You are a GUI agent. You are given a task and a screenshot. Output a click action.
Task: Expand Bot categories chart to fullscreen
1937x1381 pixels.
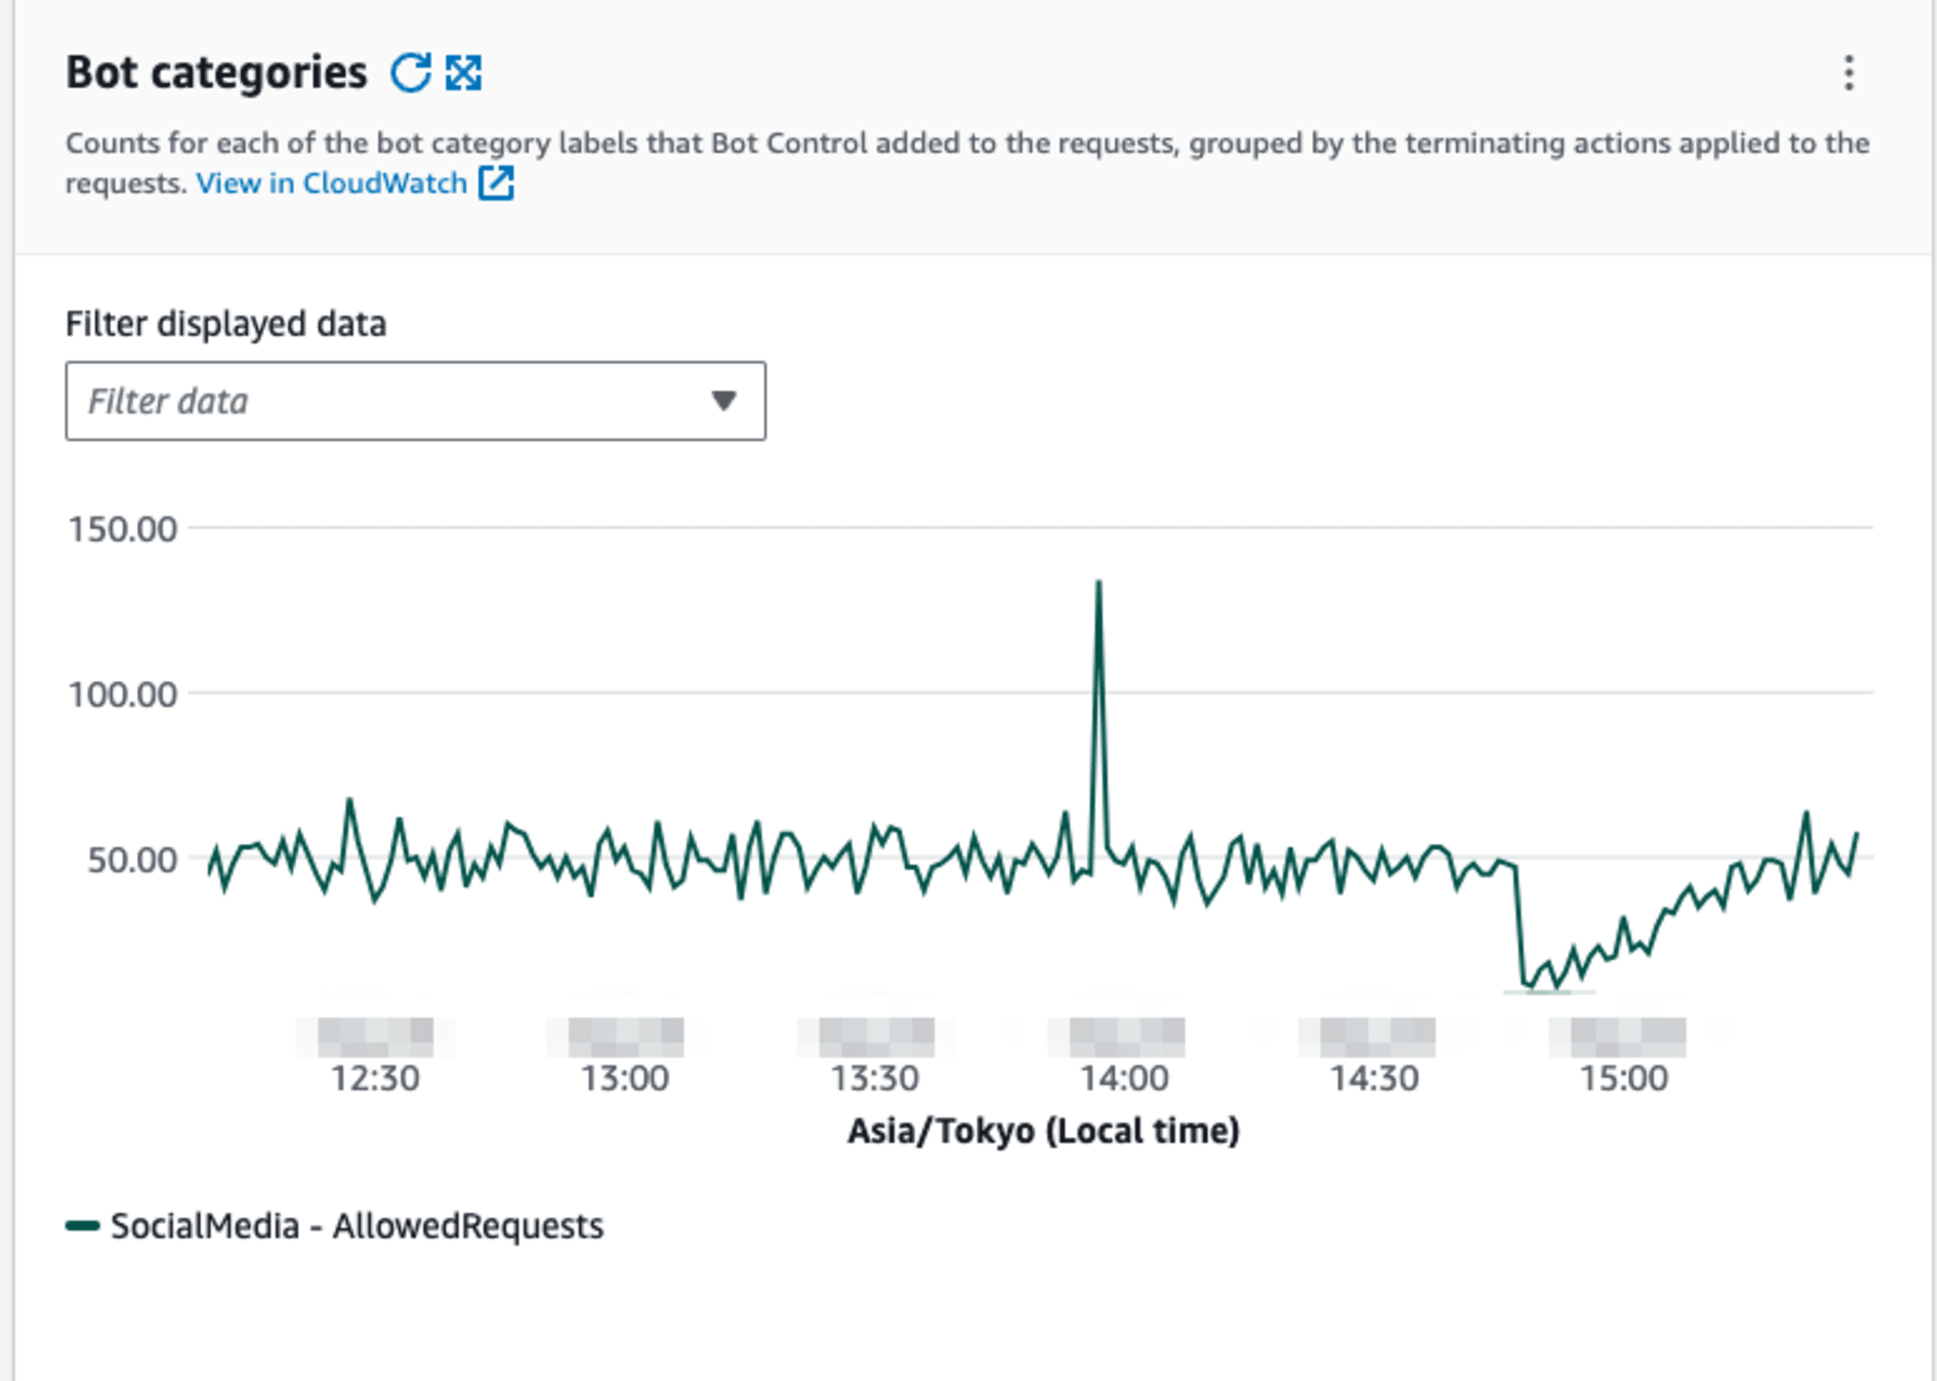point(464,73)
